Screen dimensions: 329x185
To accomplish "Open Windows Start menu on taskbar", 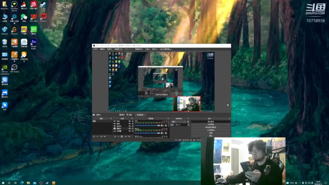I will click(3, 183).
